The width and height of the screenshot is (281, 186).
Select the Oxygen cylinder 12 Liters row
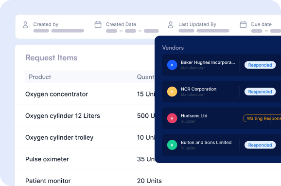(85, 115)
